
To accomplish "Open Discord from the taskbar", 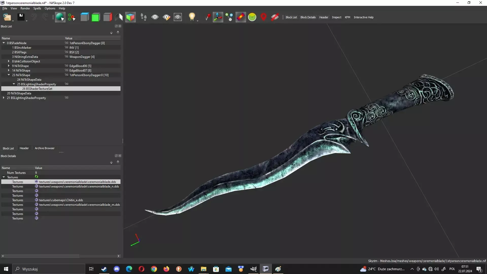I will [116, 269].
